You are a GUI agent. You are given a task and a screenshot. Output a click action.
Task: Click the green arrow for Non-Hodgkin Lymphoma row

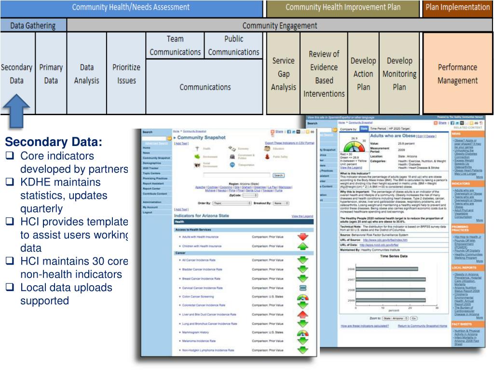(303, 350)
